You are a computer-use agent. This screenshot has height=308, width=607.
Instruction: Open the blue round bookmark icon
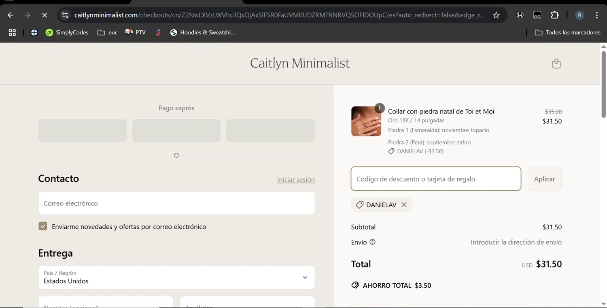tap(34, 33)
